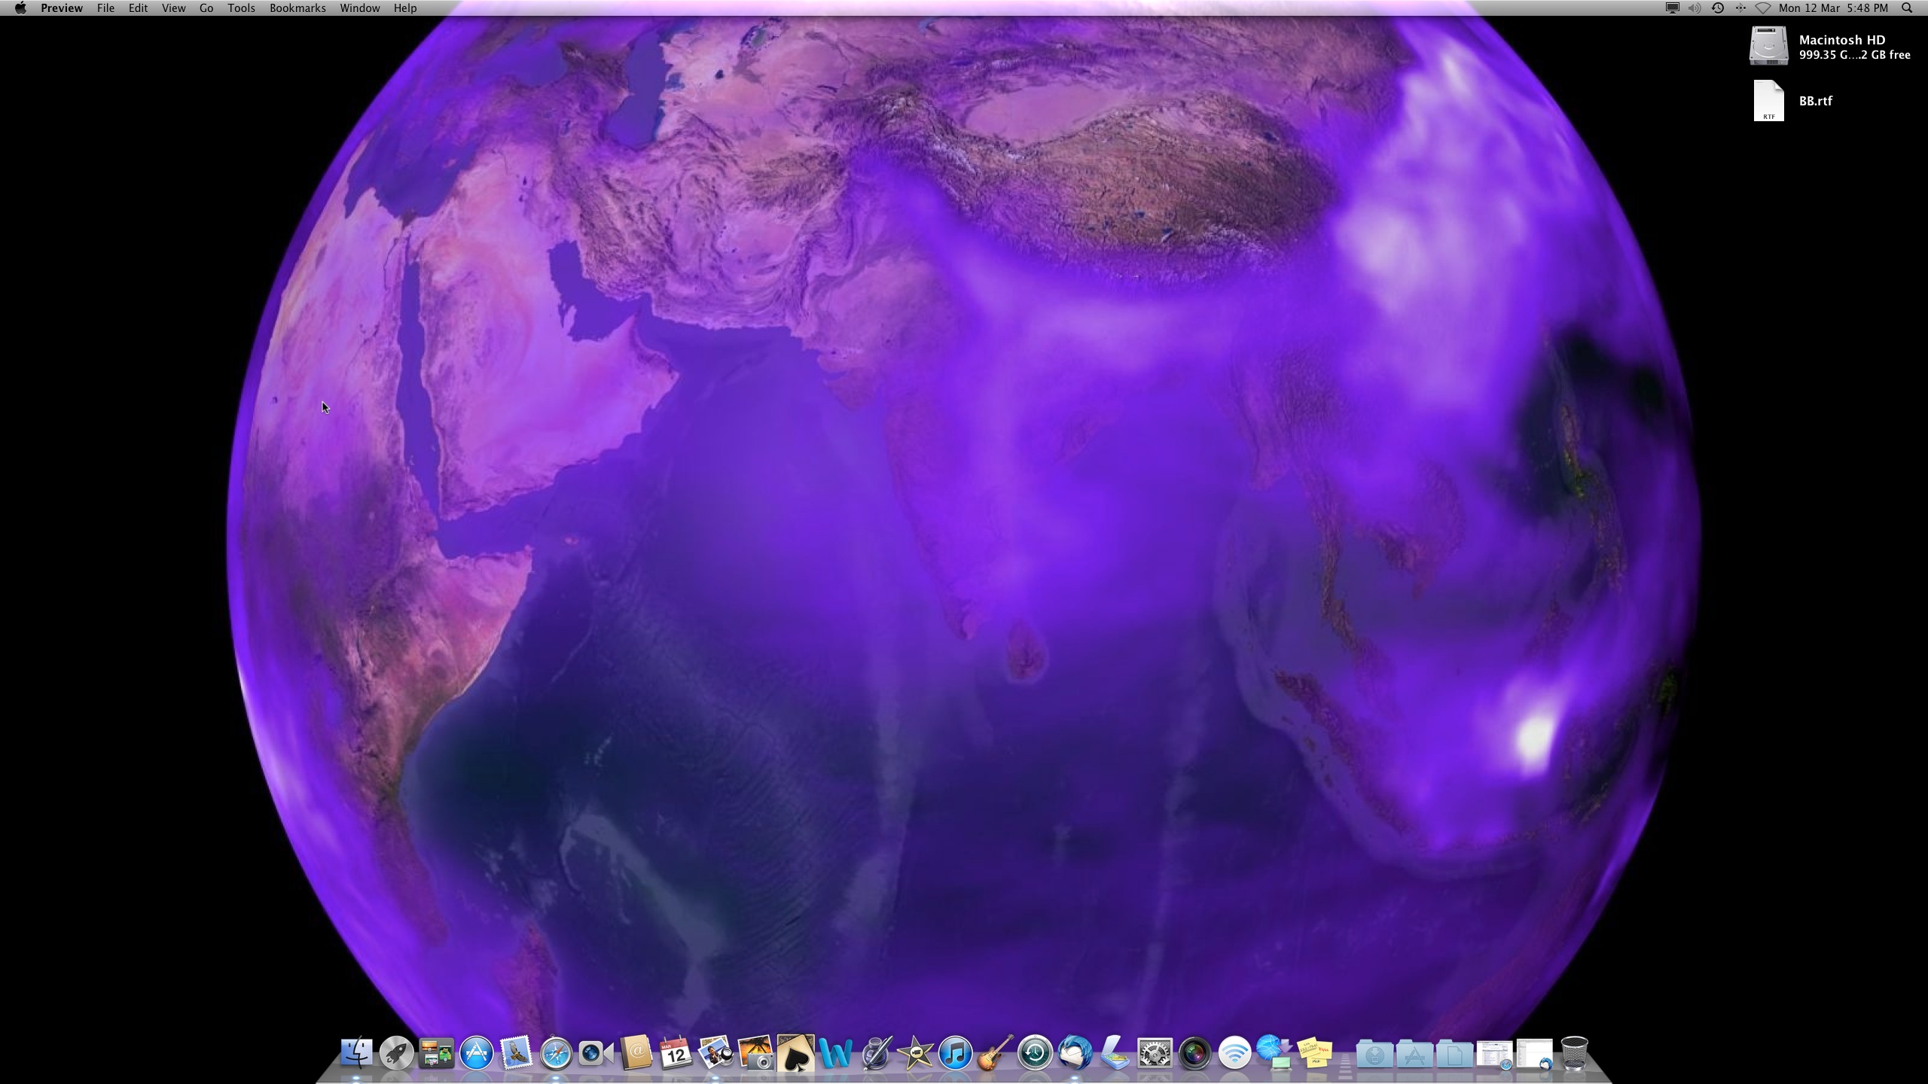Select the BB.rtf desktop file
1928x1084 pixels.
coord(1769,101)
